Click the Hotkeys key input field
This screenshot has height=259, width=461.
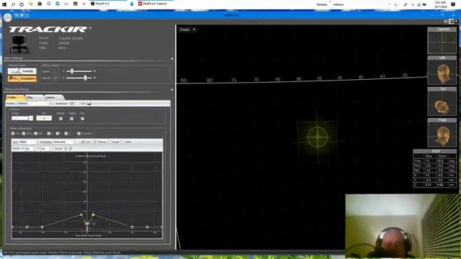click(x=44, y=118)
